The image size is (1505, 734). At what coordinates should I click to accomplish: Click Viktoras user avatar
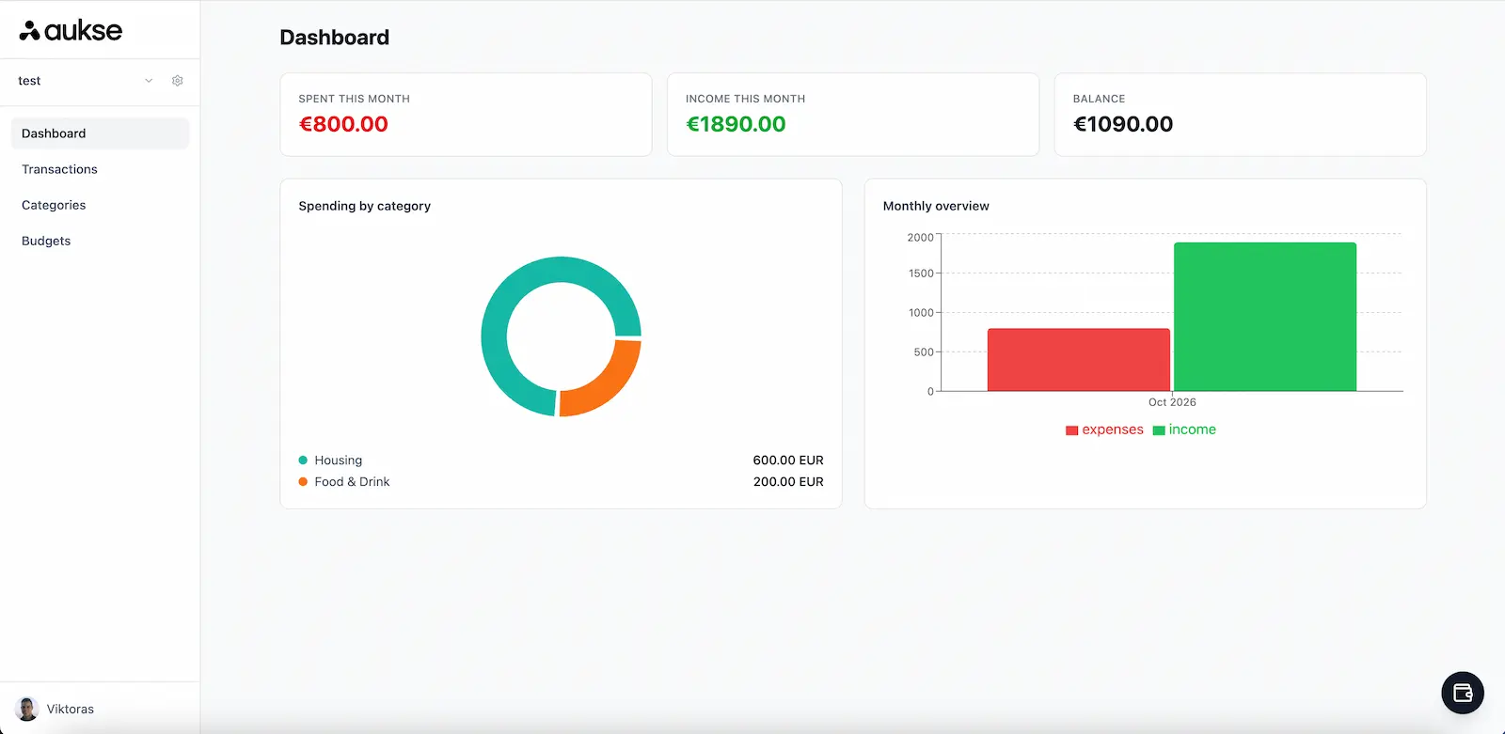coord(27,709)
